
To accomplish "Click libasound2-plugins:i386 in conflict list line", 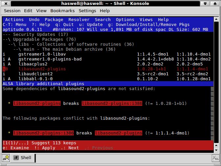I will pyautogui.click(x=43, y=133).
